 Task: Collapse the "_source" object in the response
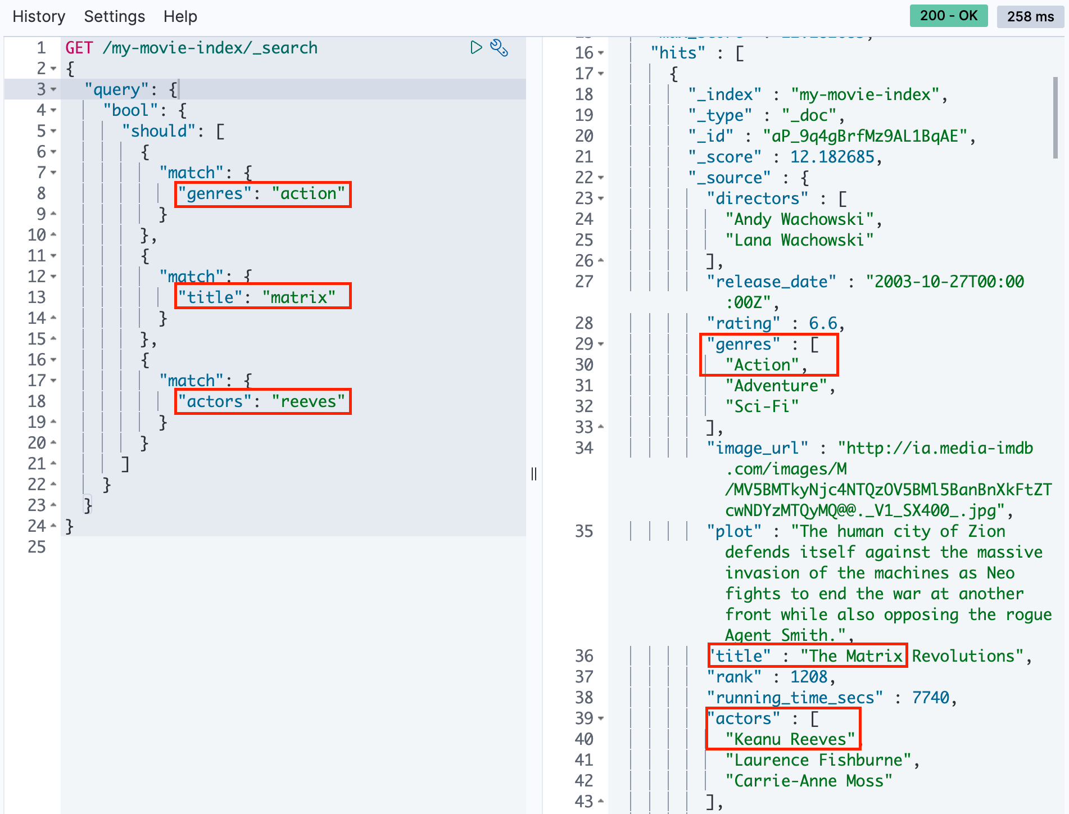(x=601, y=178)
